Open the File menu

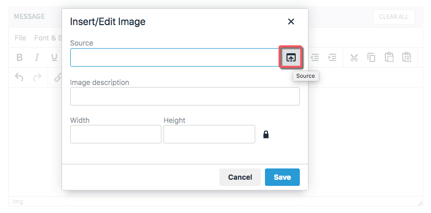[x=20, y=38]
